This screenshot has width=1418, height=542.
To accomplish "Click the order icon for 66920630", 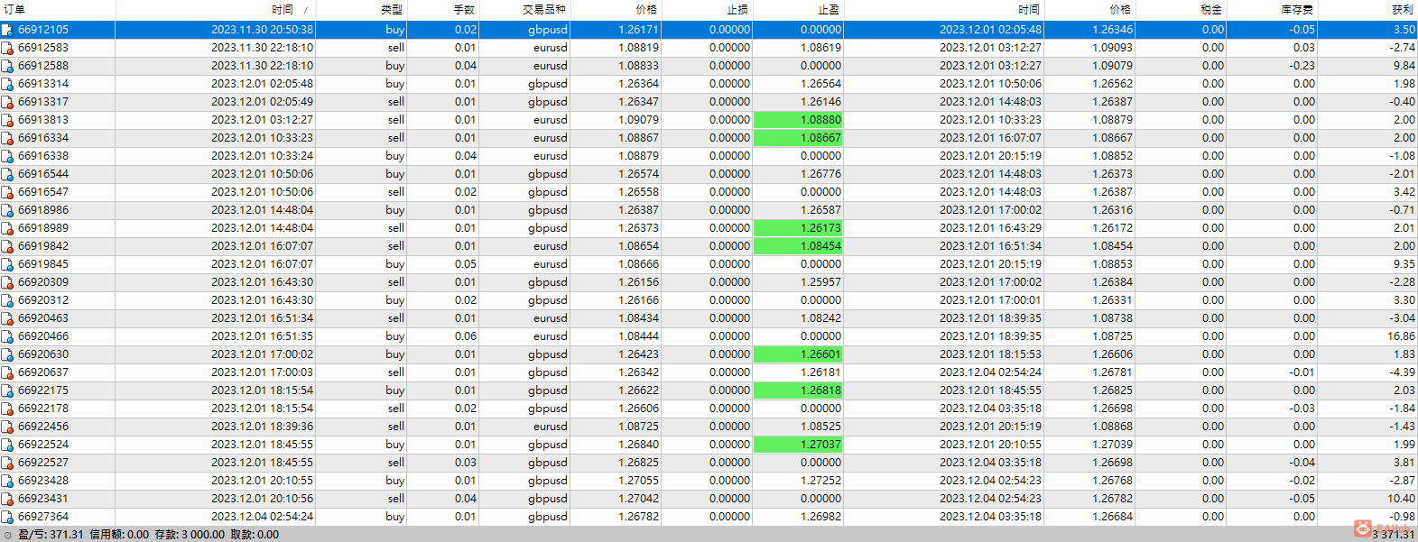I will [x=7, y=354].
